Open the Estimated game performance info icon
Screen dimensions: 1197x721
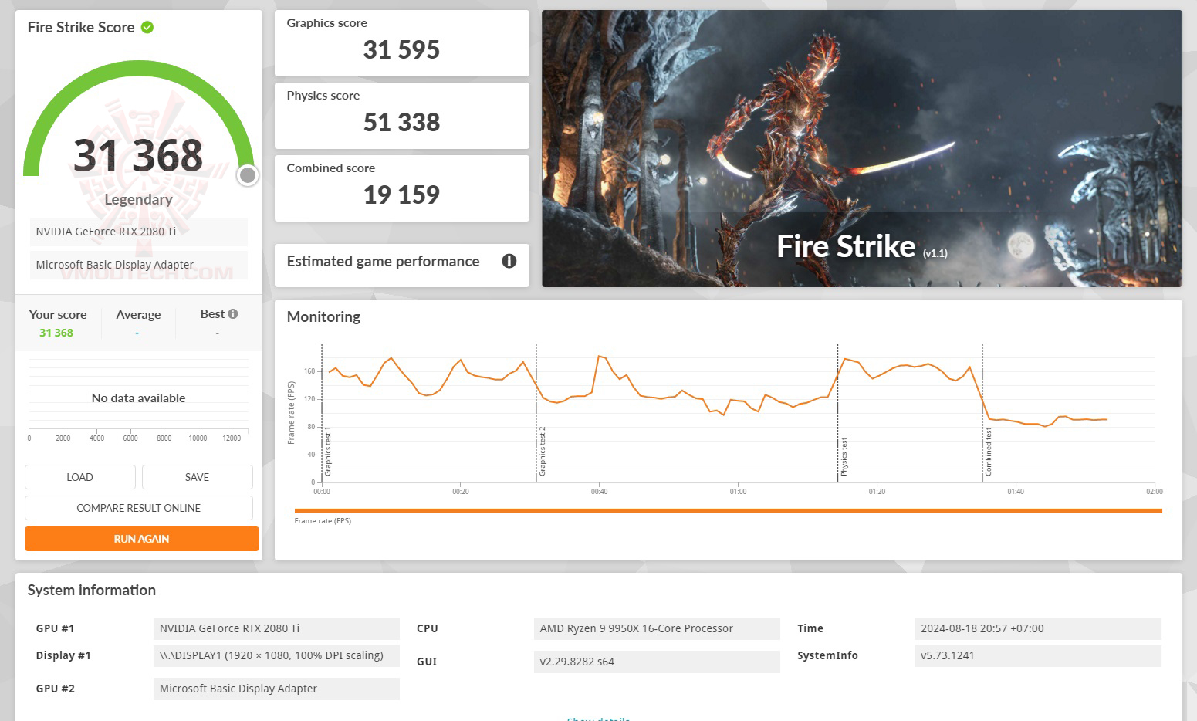[x=509, y=261]
